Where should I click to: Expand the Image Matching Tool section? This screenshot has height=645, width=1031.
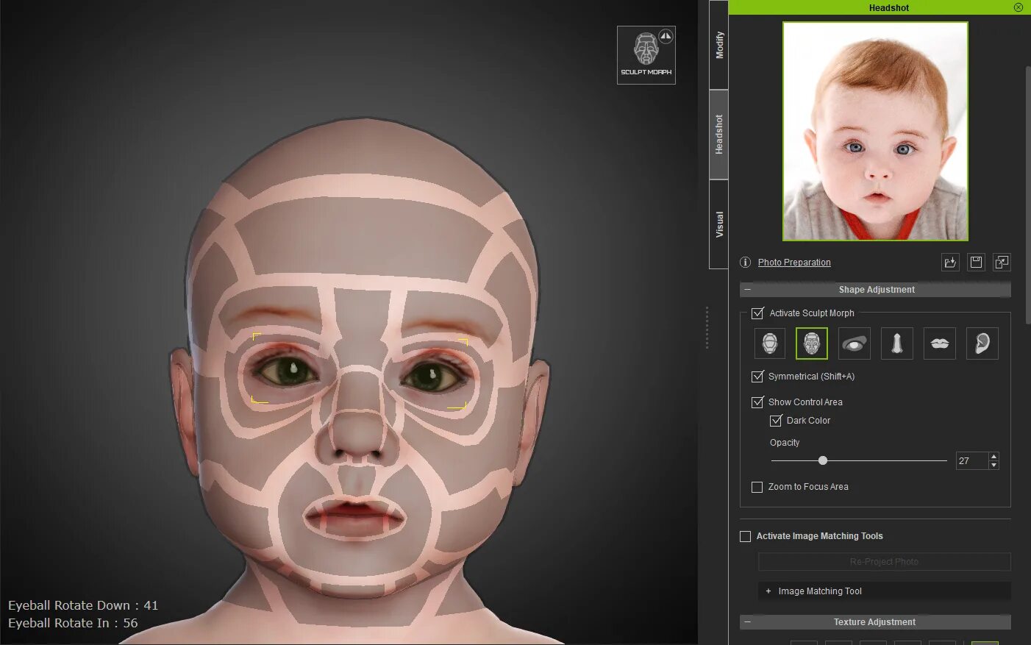[768, 591]
